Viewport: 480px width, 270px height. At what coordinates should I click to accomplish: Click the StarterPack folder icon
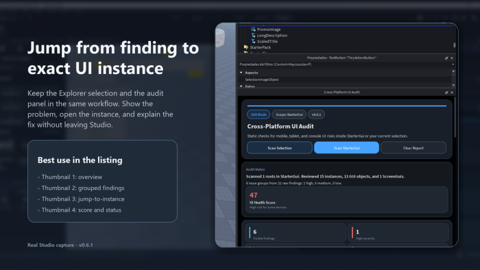click(245, 47)
